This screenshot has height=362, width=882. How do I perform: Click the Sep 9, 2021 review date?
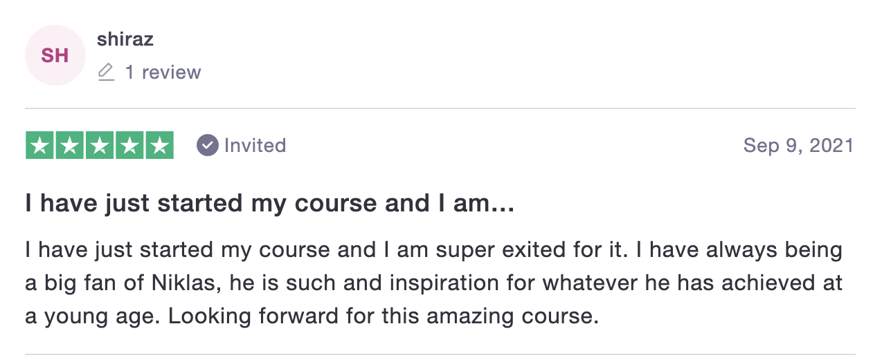point(798,145)
